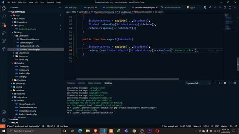Split the editor to the right

pos(230,7)
